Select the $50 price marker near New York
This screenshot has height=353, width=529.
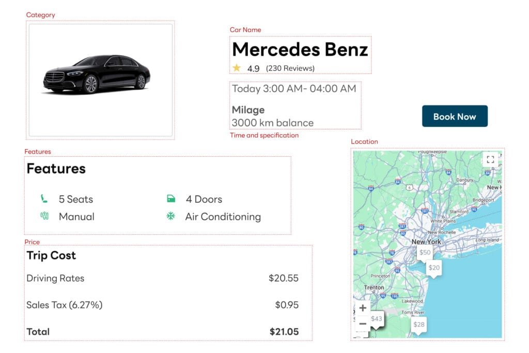click(425, 252)
